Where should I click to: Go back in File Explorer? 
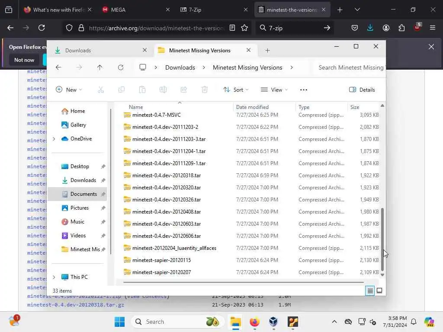[58, 67]
